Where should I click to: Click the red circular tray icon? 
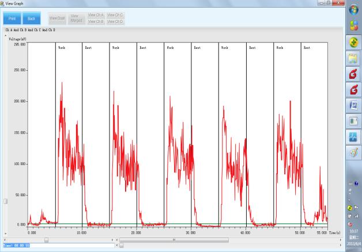coord(350,224)
